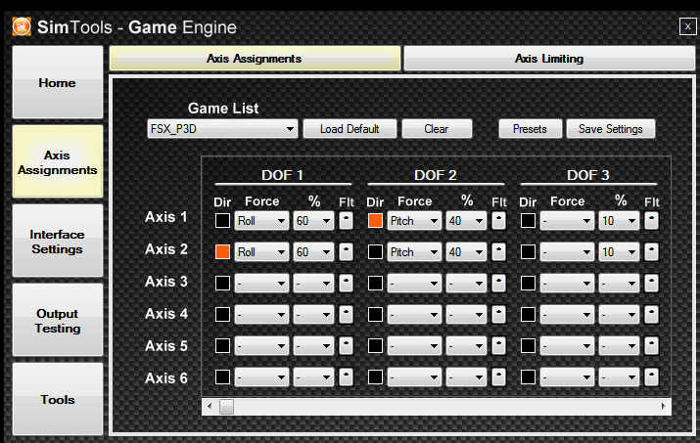The image size is (700, 443).
Task: Open Axis 3 DOF 1 filter button
Action: tap(346, 284)
